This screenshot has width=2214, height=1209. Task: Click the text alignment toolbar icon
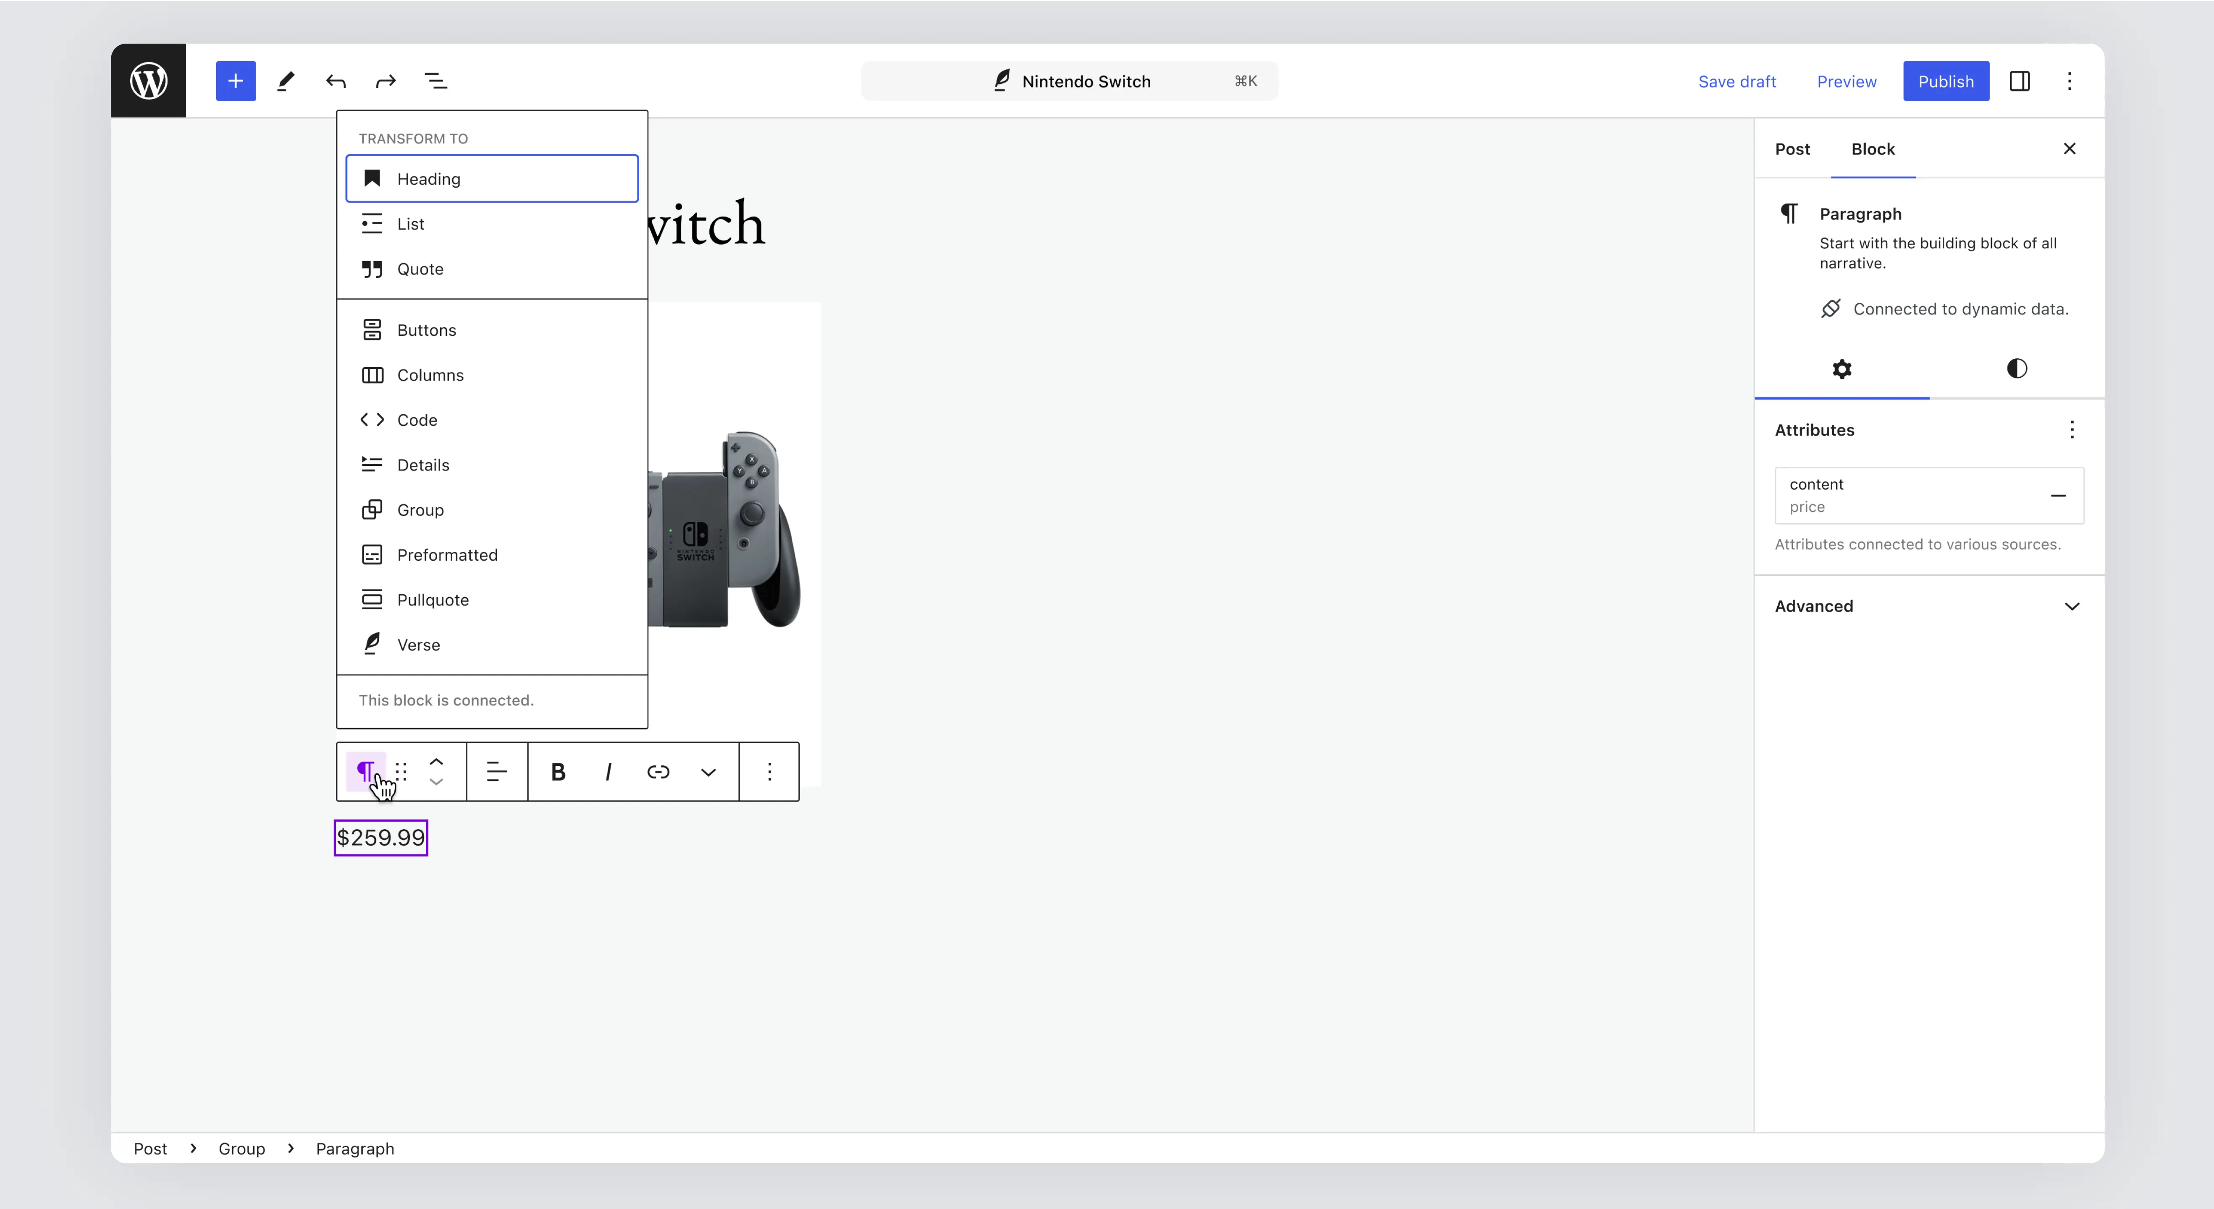(x=496, y=771)
